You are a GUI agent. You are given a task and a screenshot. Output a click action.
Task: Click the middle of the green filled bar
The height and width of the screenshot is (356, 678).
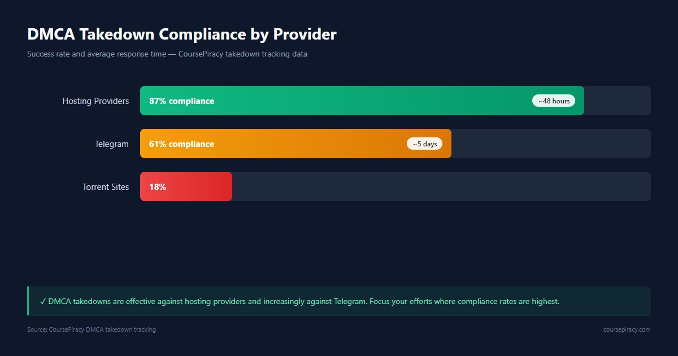362,101
